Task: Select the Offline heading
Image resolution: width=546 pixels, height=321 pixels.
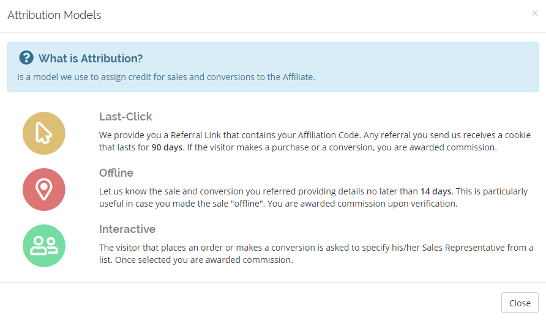Action: click(x=116, y=173)
